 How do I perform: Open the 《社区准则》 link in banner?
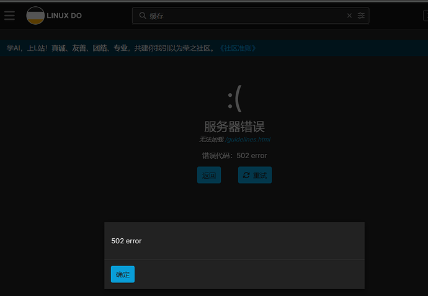(x=238, y=48)
